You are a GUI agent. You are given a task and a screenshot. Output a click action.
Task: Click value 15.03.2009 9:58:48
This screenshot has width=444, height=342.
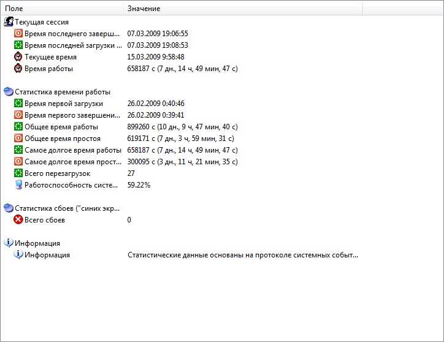click(156, 56)
